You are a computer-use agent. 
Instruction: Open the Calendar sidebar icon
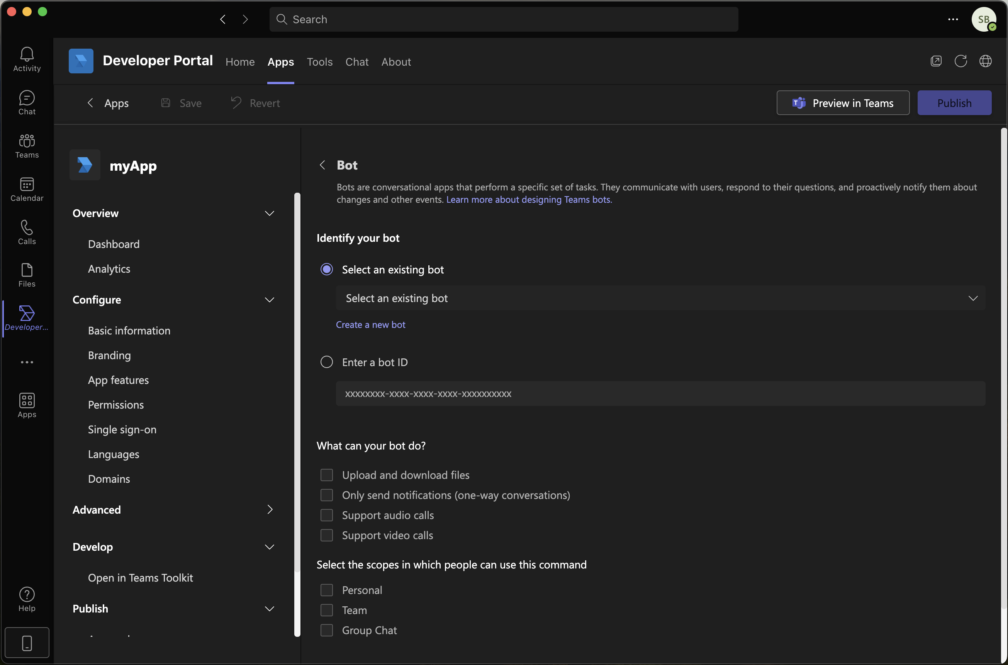27,189
